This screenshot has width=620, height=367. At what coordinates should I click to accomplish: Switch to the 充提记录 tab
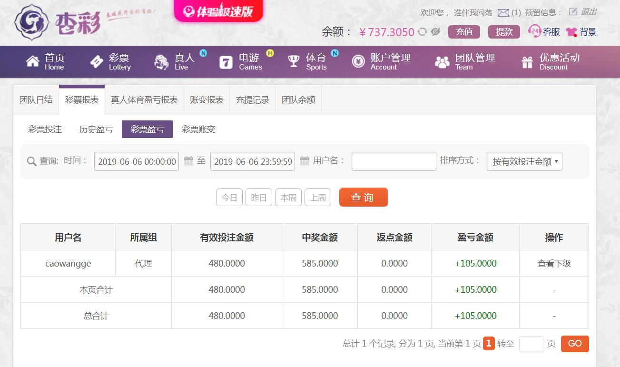pyautogui.click(x=253, y=100)
